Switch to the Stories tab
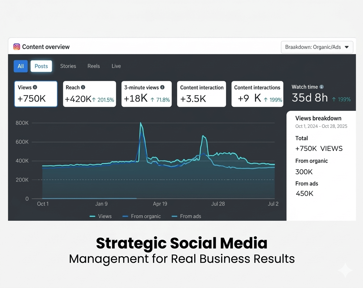The image size is (363, 288). 68,66
